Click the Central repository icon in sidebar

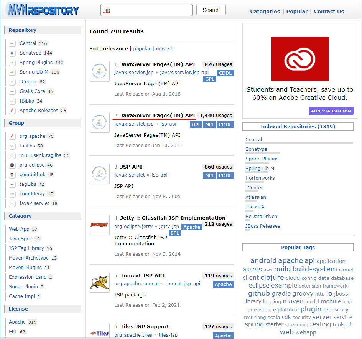click(12, 43)
